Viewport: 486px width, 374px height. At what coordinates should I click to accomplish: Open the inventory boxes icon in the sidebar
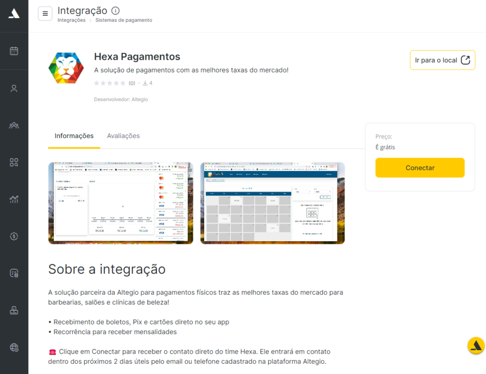coord(14,310)
